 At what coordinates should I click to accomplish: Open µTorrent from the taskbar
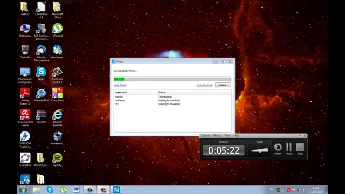coord(63,190)
